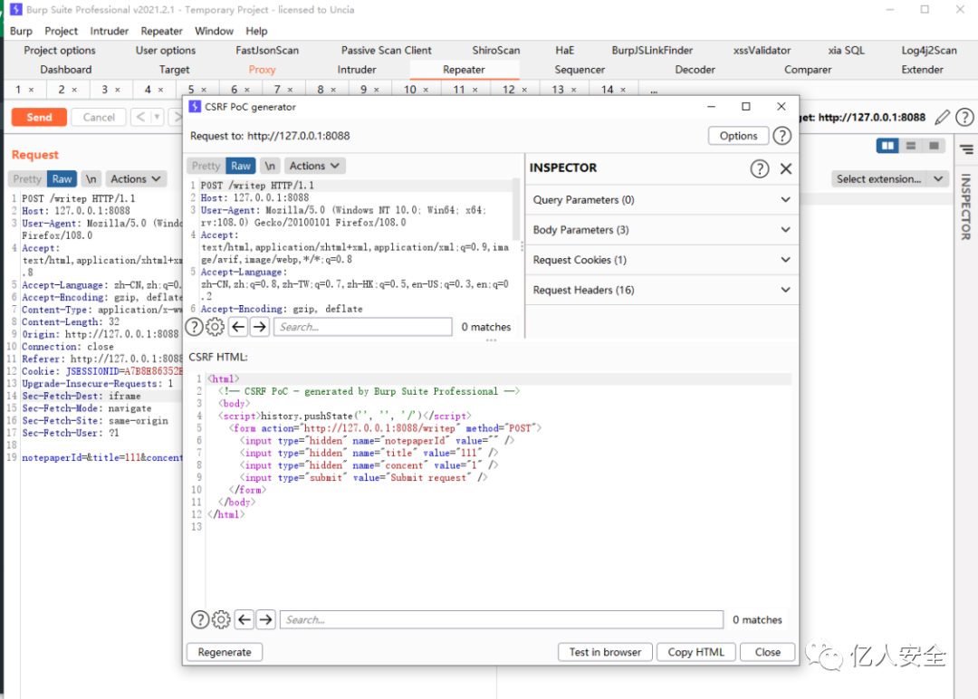This screenshot has width=978, height=699.
Task: Switch to the Sequencer tab
Action: coord(580,70)
